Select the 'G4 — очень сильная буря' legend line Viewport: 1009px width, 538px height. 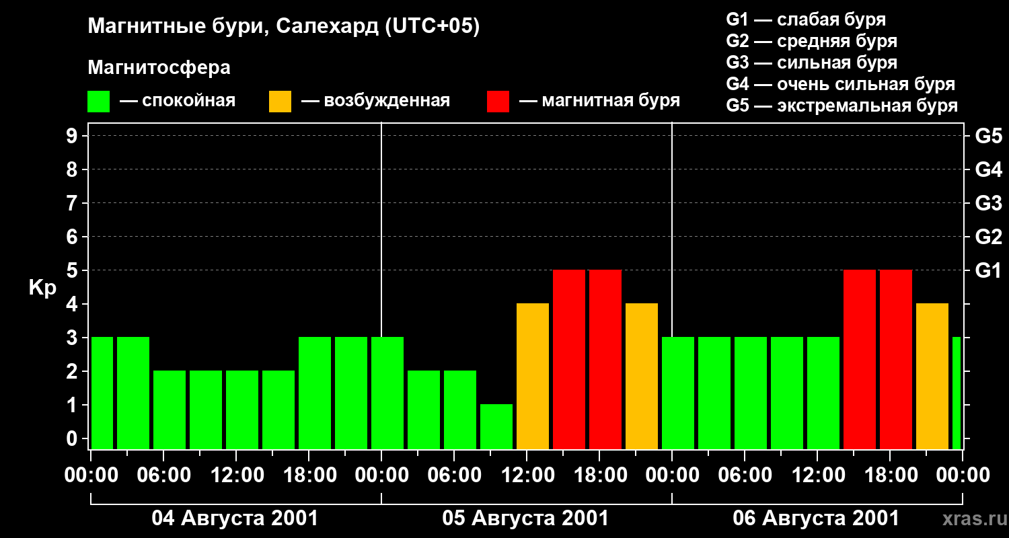pos(840,84)
